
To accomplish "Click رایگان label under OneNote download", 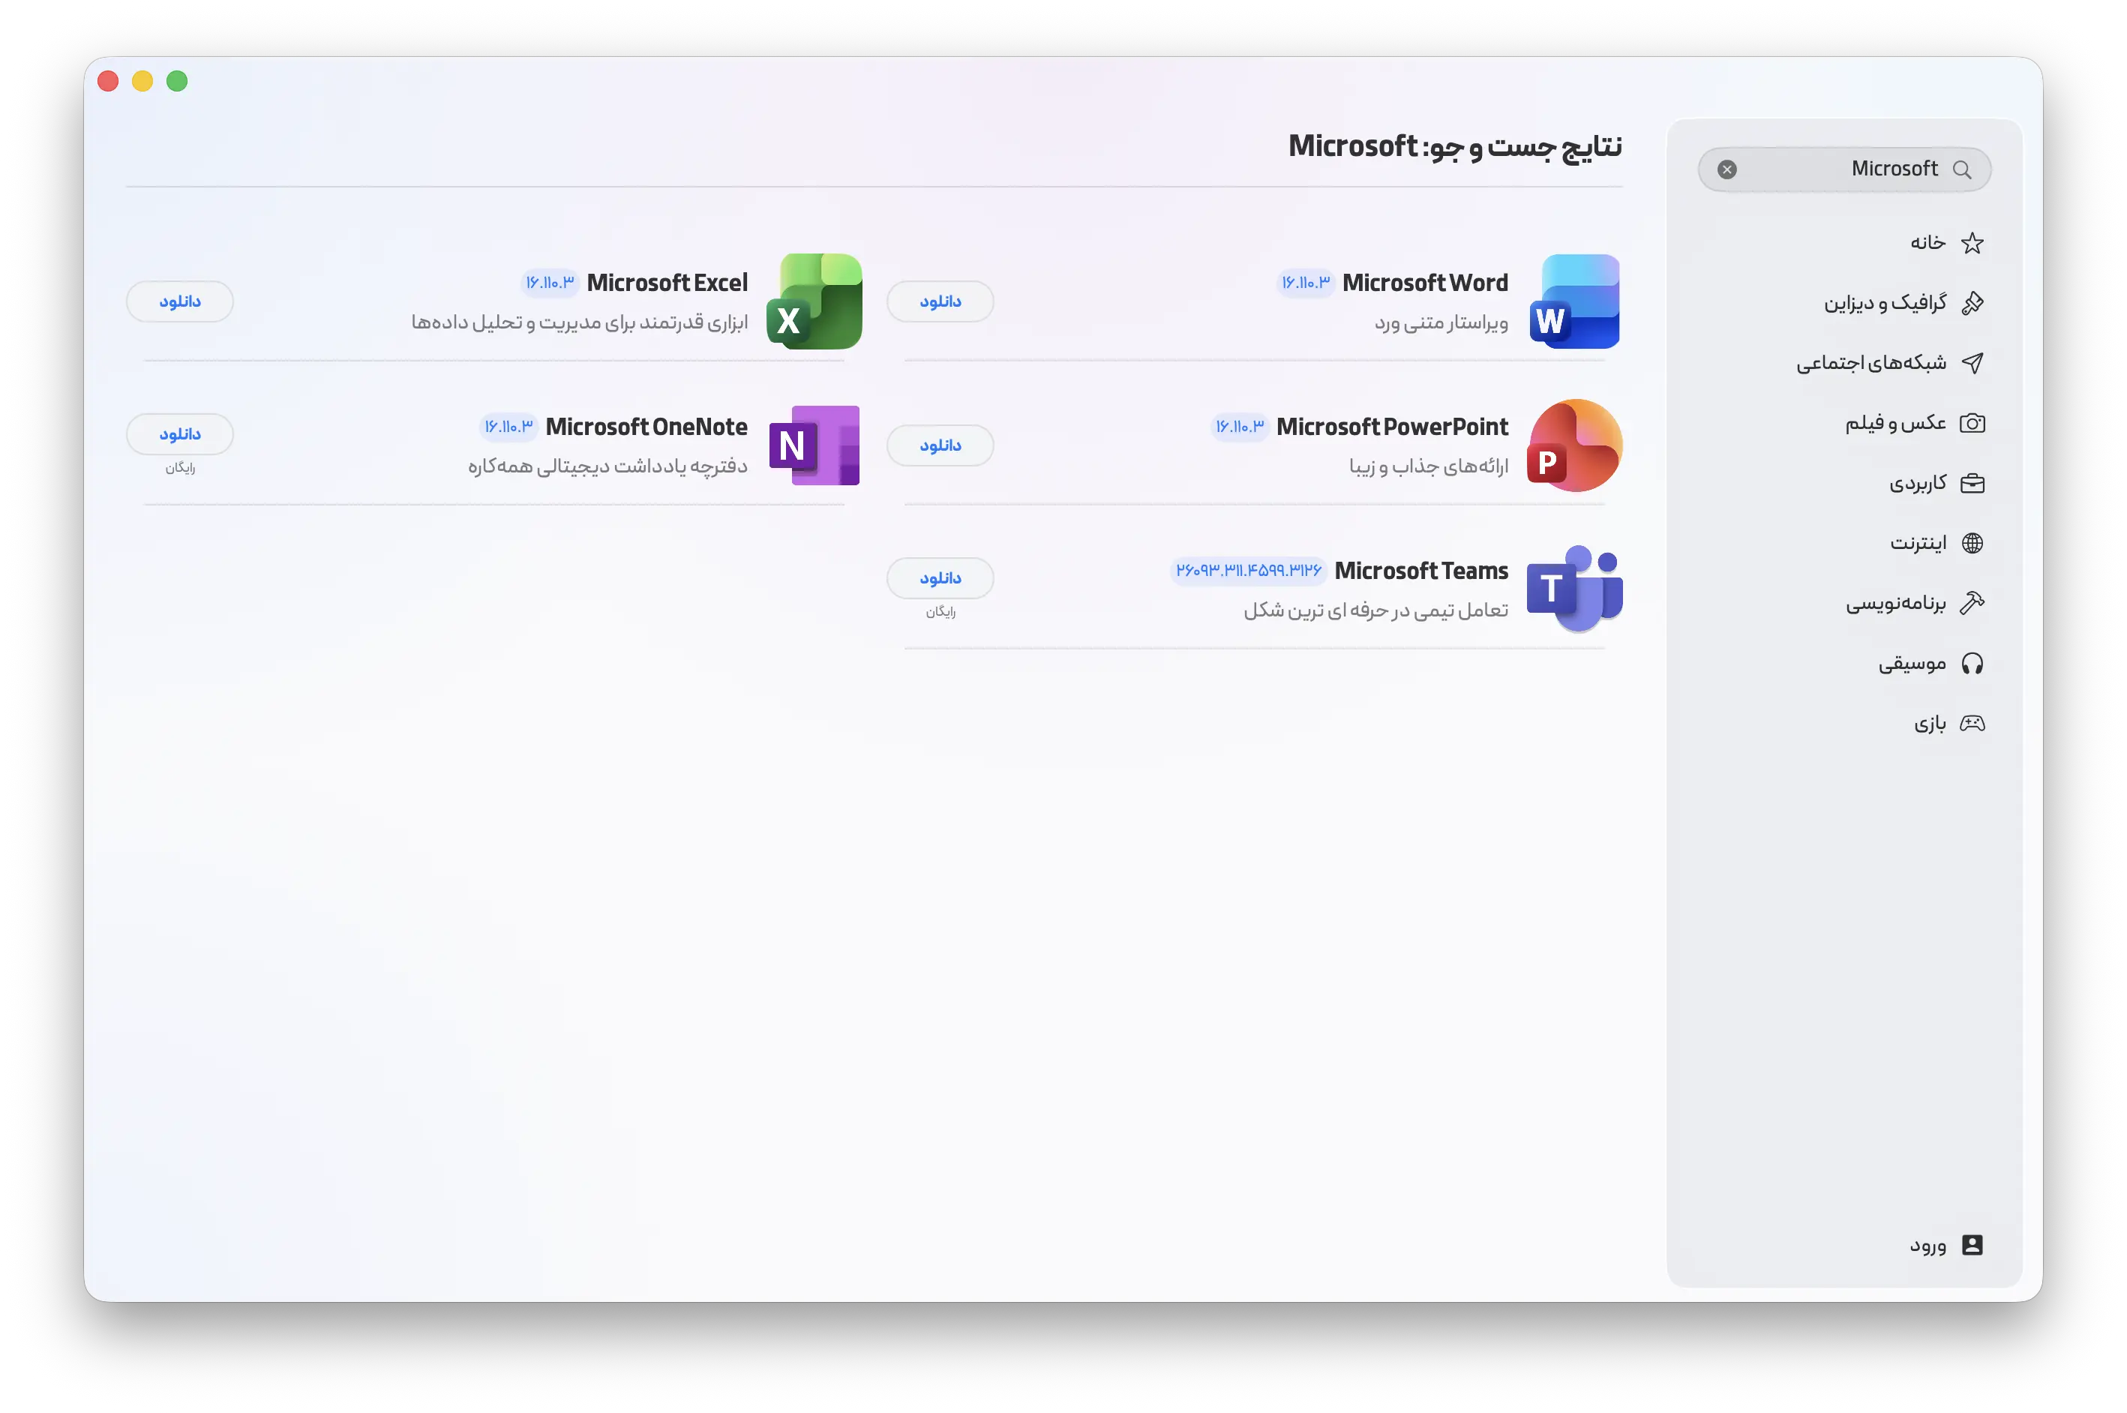I will tap(179, 468).
